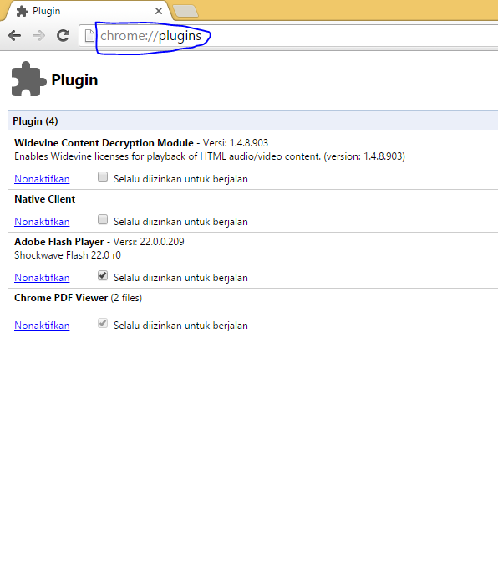The image size is (498, 564).
Task: Click the 'Enables Widevine licenses' description line
Action: [210, 156]
